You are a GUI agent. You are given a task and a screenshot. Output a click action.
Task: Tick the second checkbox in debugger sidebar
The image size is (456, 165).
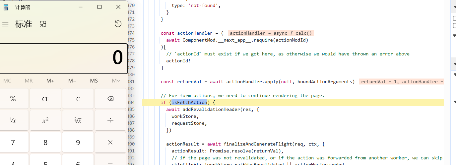(455, 25)
